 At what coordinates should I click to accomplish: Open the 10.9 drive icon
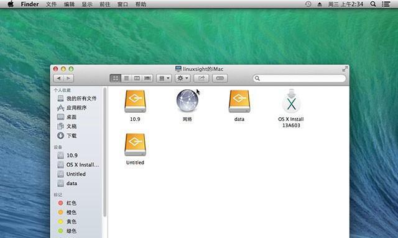tap(135, 101)
